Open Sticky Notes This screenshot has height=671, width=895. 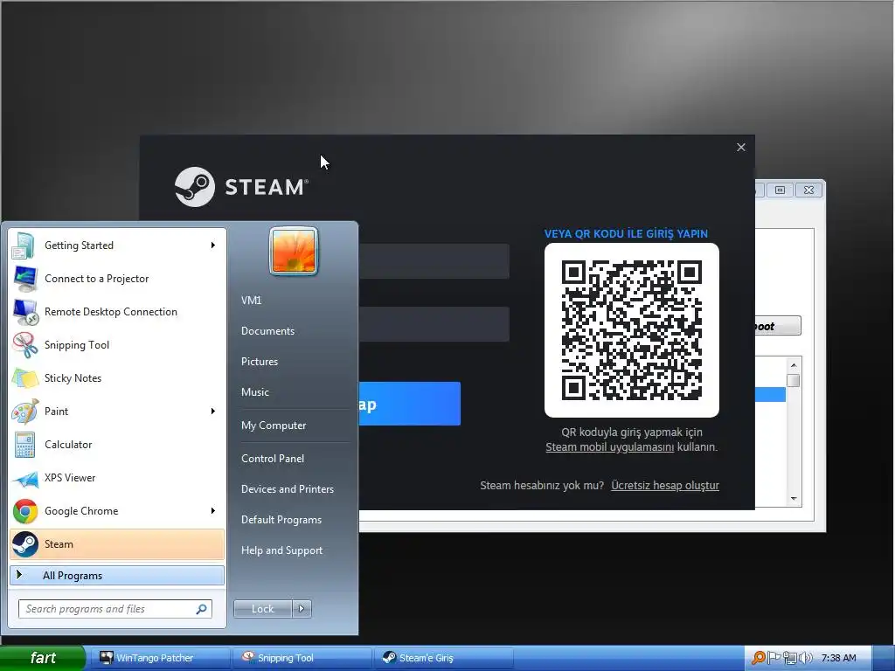click(x=117, y=377)
